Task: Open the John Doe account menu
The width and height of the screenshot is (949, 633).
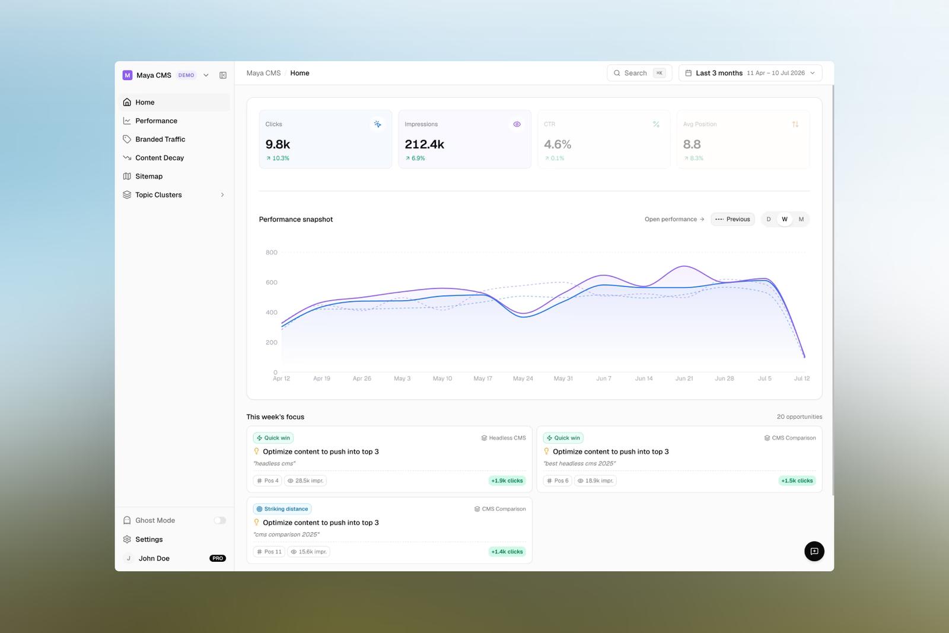Action: pyautogui.click(x=174, y=558)
